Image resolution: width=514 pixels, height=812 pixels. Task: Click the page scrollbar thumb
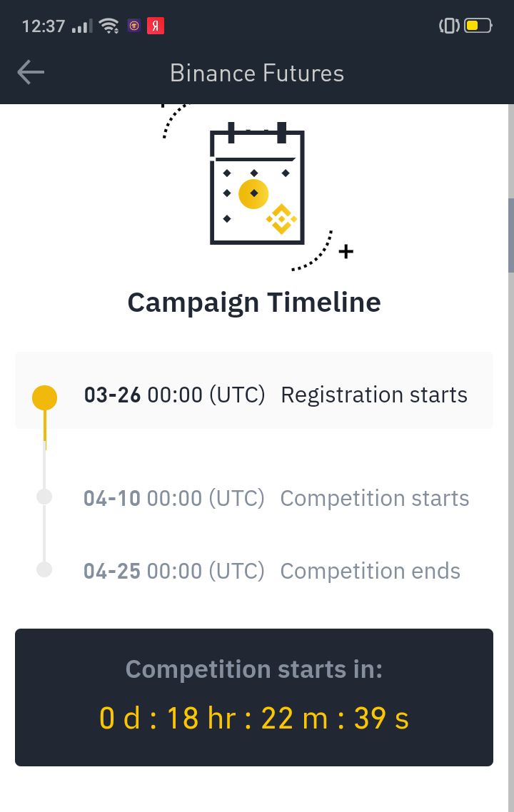[511, 235]
